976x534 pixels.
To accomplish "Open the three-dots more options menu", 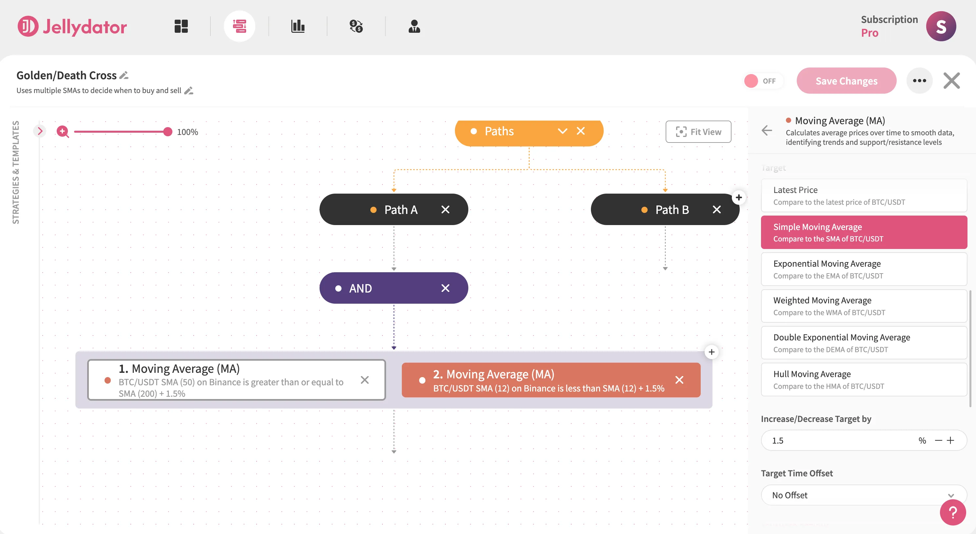I will pyautogui.click(x=919, y=81).
